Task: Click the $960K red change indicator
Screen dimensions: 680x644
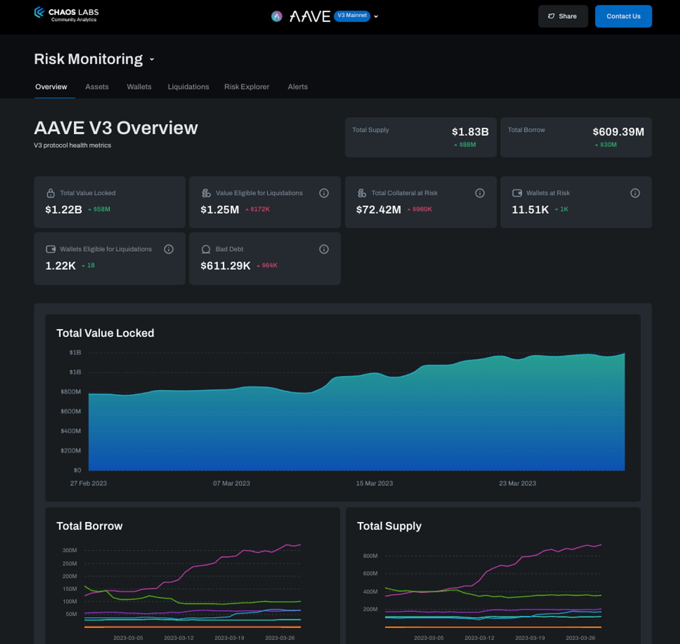Action: click(x=420, y=209)
